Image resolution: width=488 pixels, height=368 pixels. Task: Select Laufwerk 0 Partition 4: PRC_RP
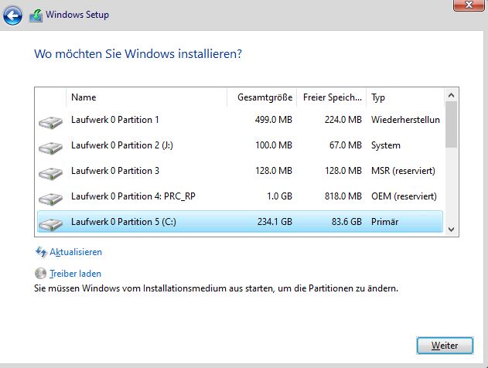pos(240,196)
